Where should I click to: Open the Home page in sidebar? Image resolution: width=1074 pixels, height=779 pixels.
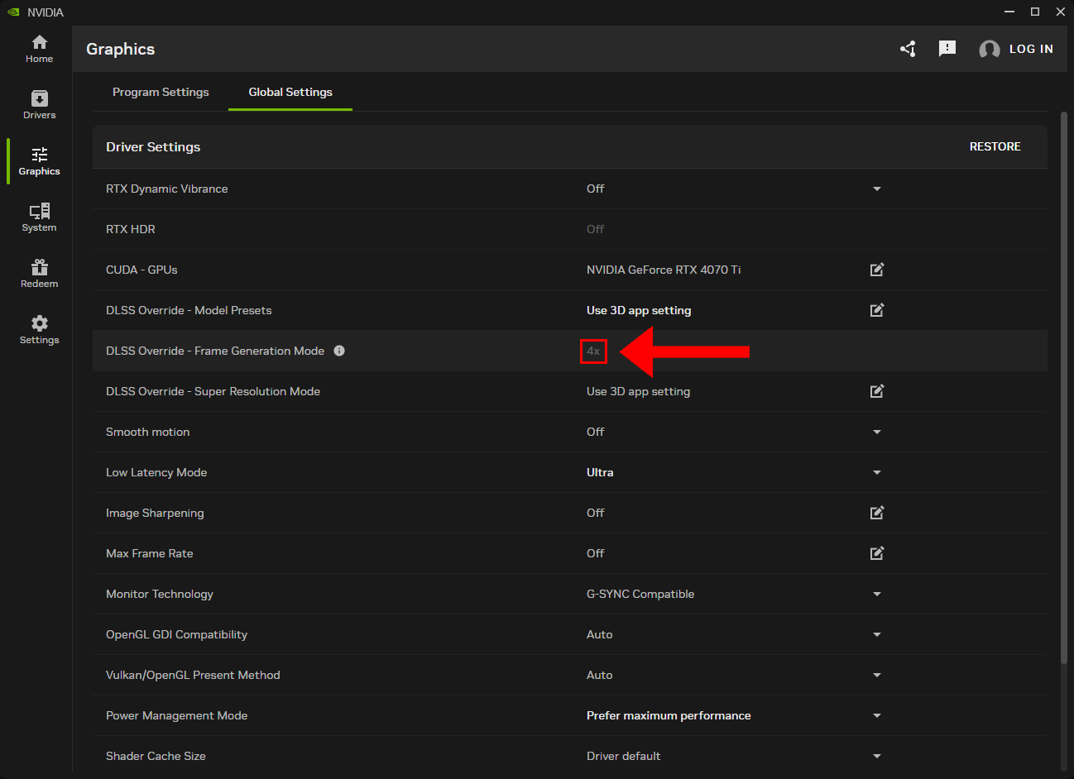(x=39, y=49)
